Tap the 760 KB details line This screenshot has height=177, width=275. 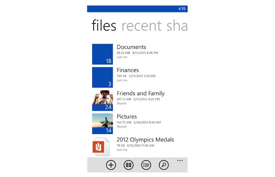[x=136, y=76]
